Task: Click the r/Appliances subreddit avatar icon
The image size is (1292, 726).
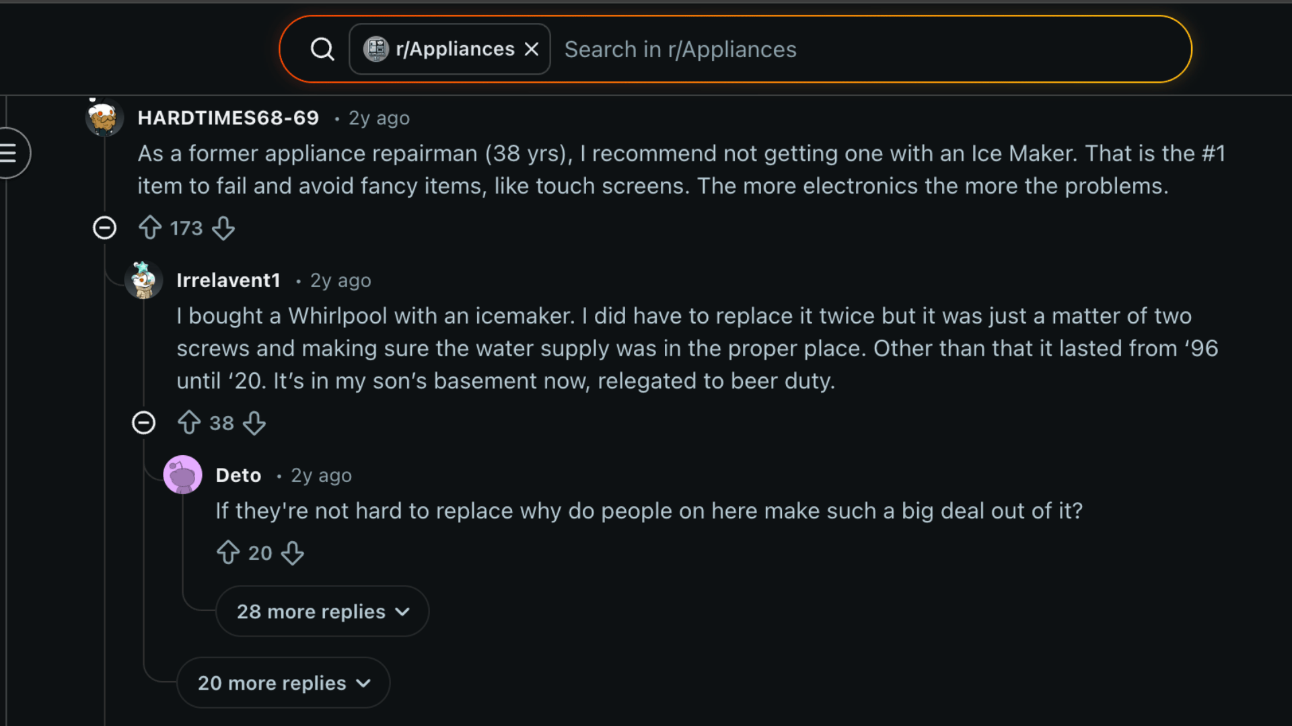Action: 377,48
